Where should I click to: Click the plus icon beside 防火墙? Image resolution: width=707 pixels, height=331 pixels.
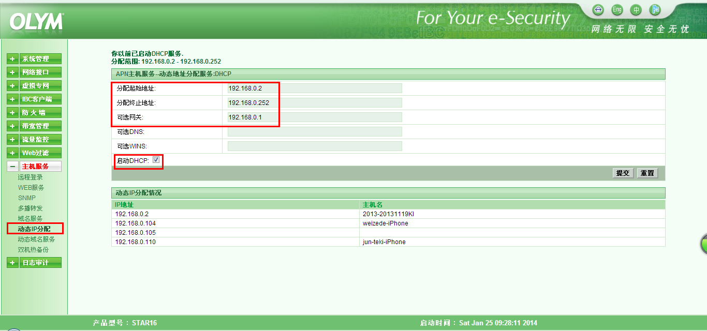pyautogui.click(x=12, y=113)
